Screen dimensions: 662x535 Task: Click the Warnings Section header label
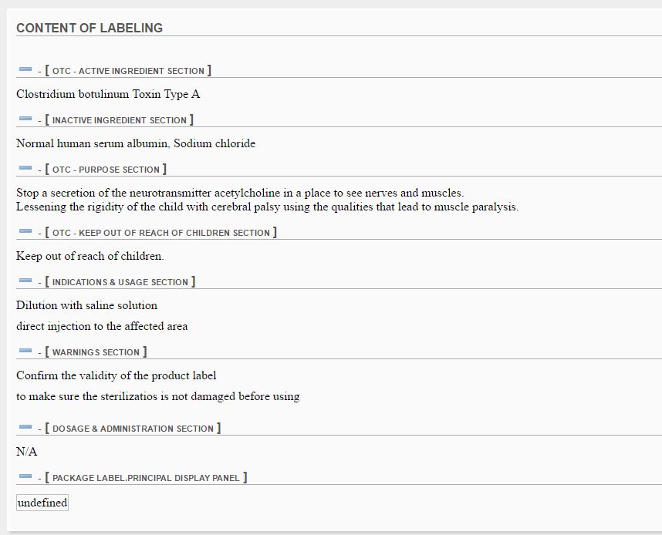96,352
